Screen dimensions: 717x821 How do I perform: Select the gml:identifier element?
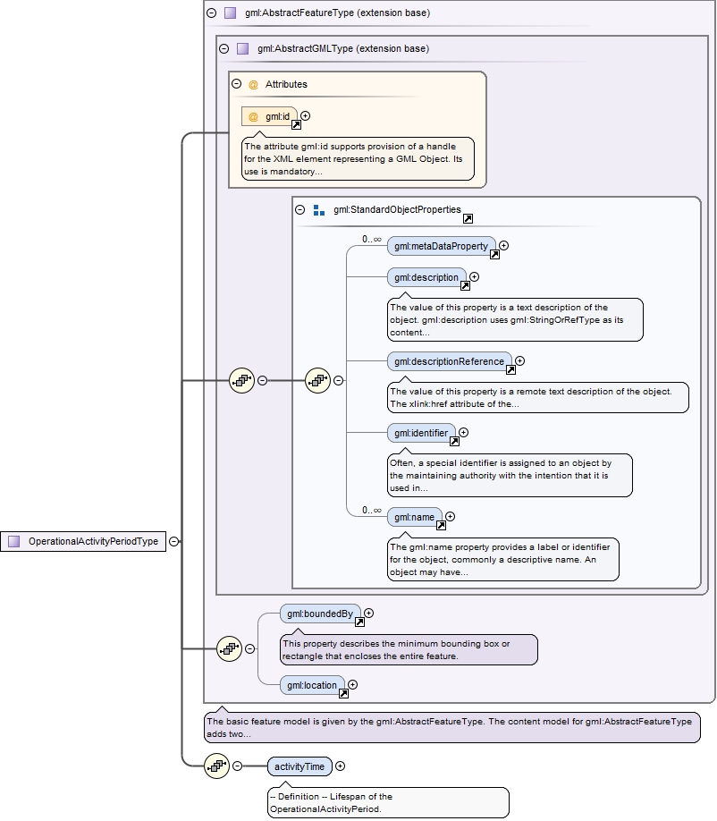click(x=421, y=433)
